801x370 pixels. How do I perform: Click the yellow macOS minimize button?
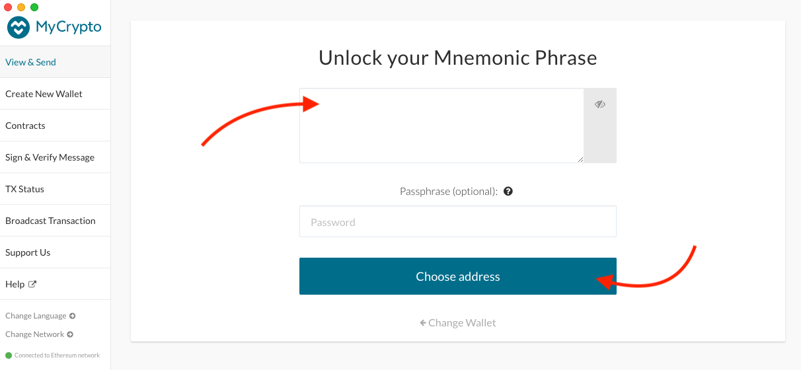[21, 7]
